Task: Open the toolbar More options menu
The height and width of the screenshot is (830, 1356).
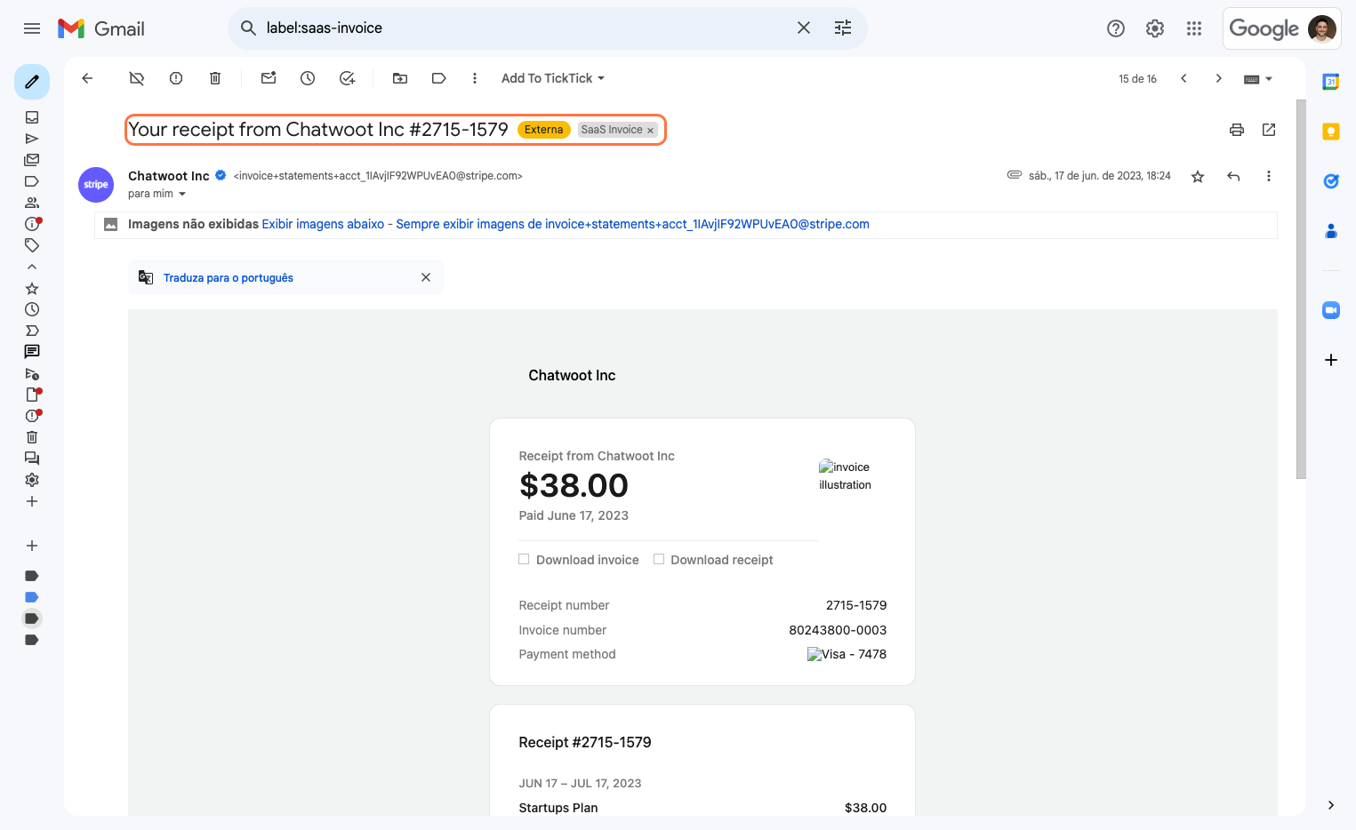Action: (x=475, y=78)
